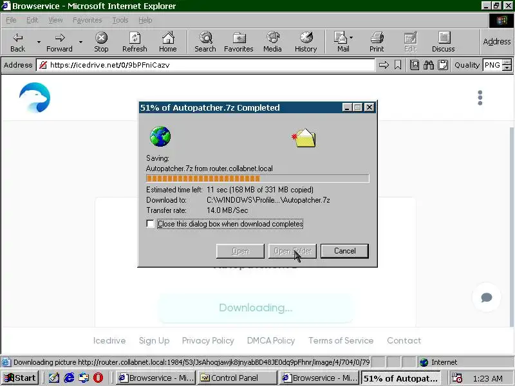Show the History pane
This screenshot has width=515, height=386.
coord(306,42)
